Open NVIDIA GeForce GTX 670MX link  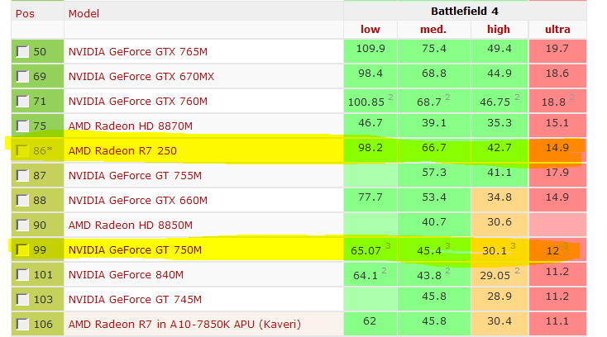pos(141,77)
